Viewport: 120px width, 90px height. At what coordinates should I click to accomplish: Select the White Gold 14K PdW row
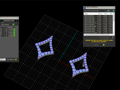click(98, 33)
